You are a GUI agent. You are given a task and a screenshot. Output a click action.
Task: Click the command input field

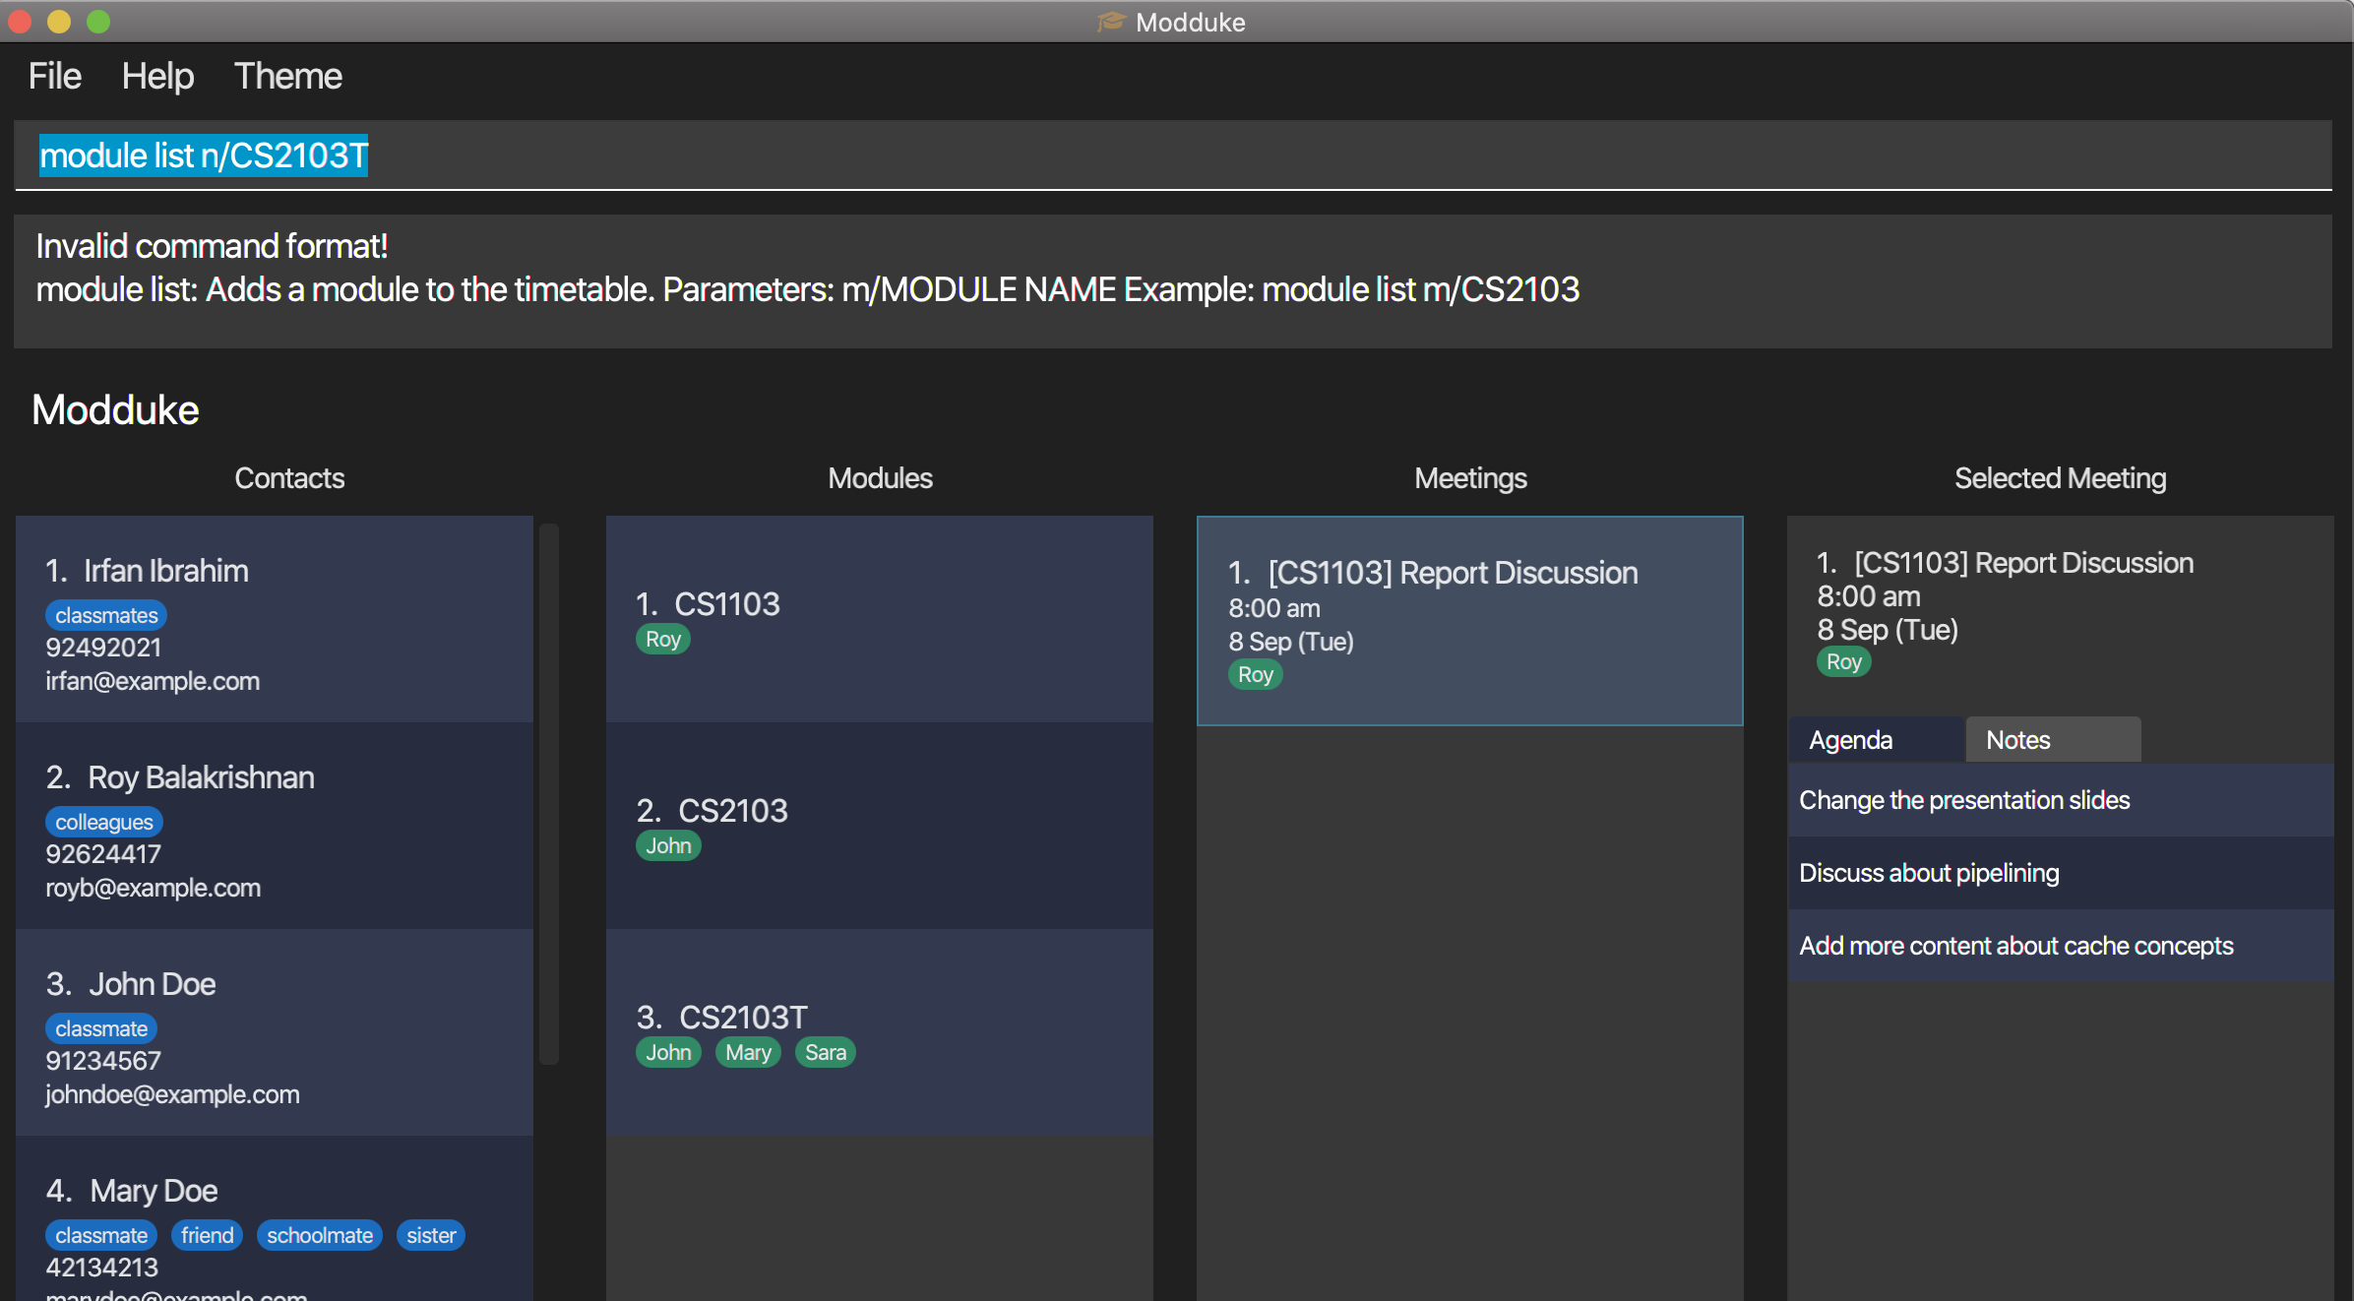pos(1171,155)
